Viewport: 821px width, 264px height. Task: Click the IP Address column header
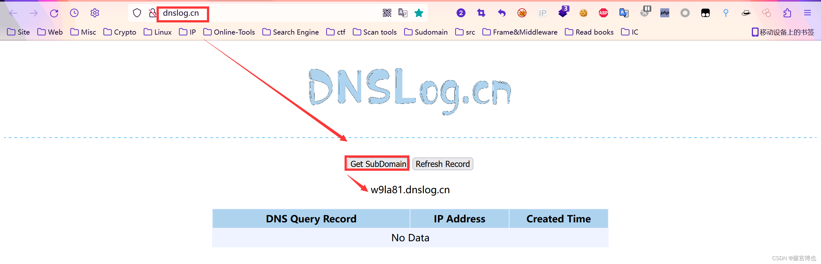(x=459, y=219)
